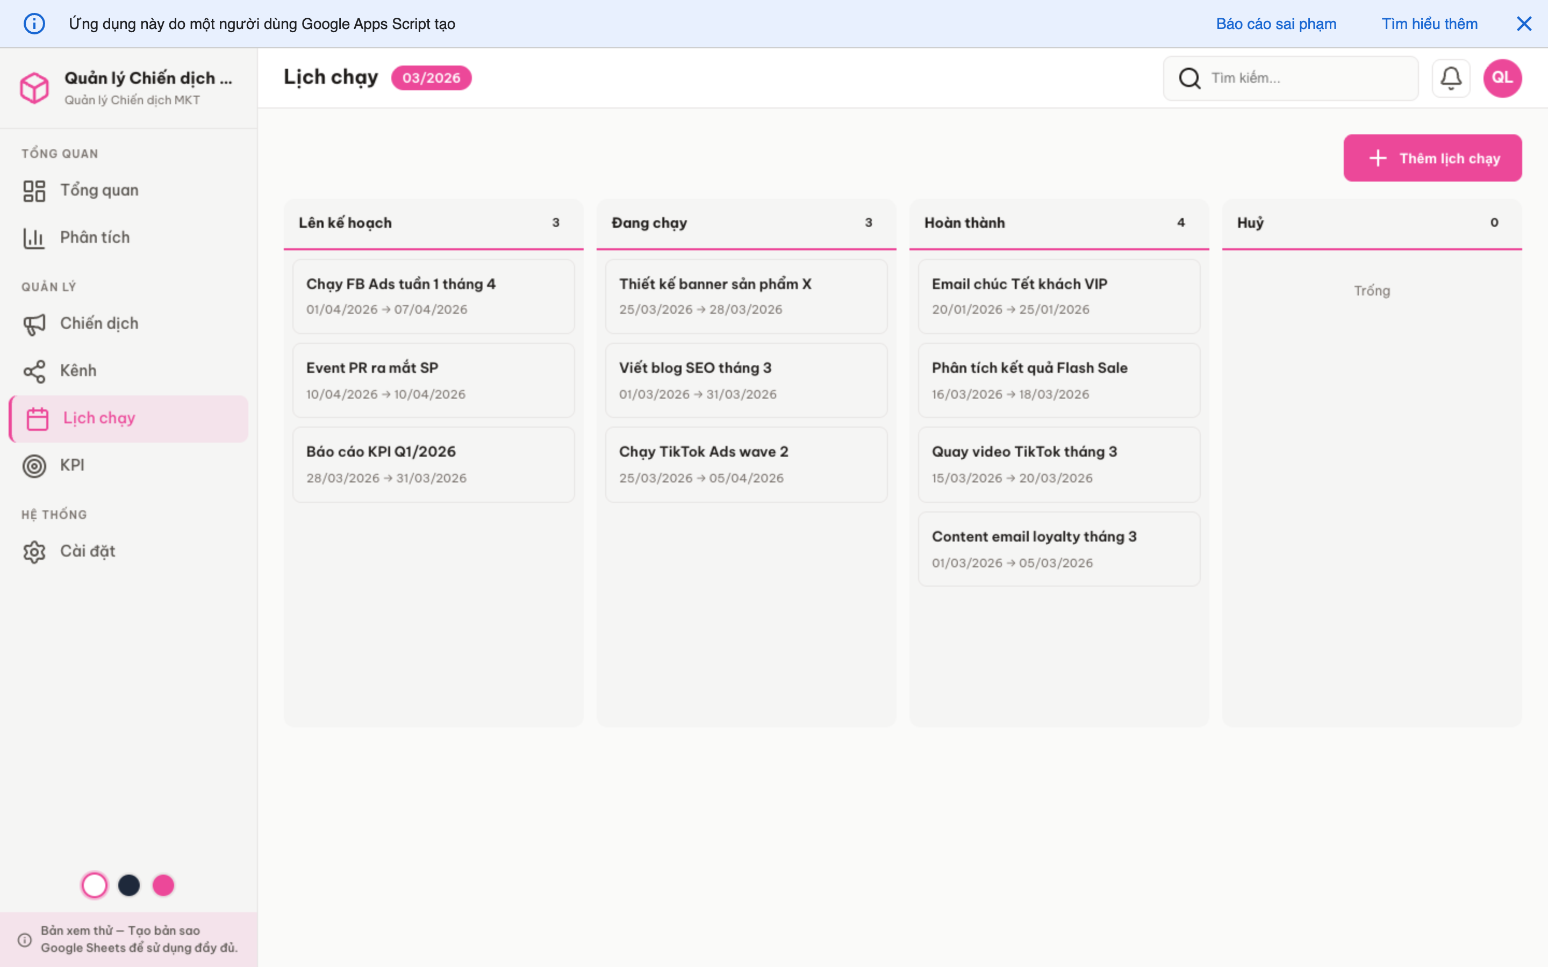Click the search magnifier icon
The image size is (1548, 967).
(x=1189, y=77)
